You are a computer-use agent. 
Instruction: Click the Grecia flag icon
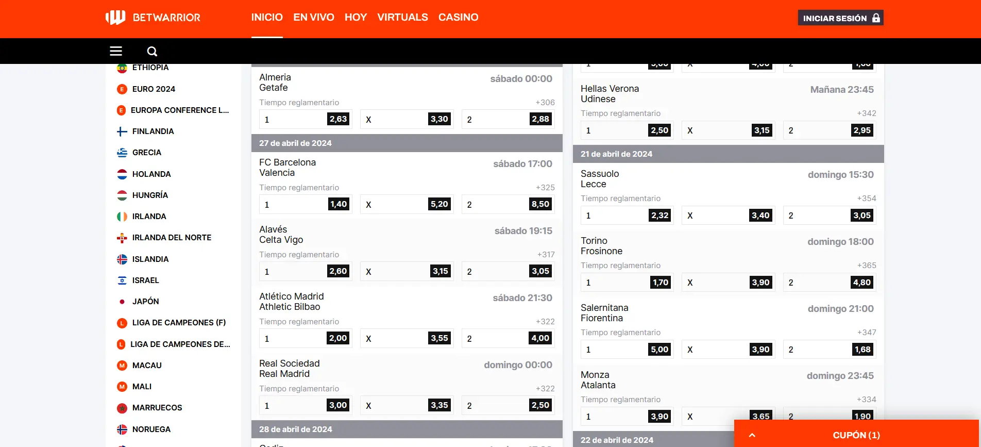click(122, 153)
